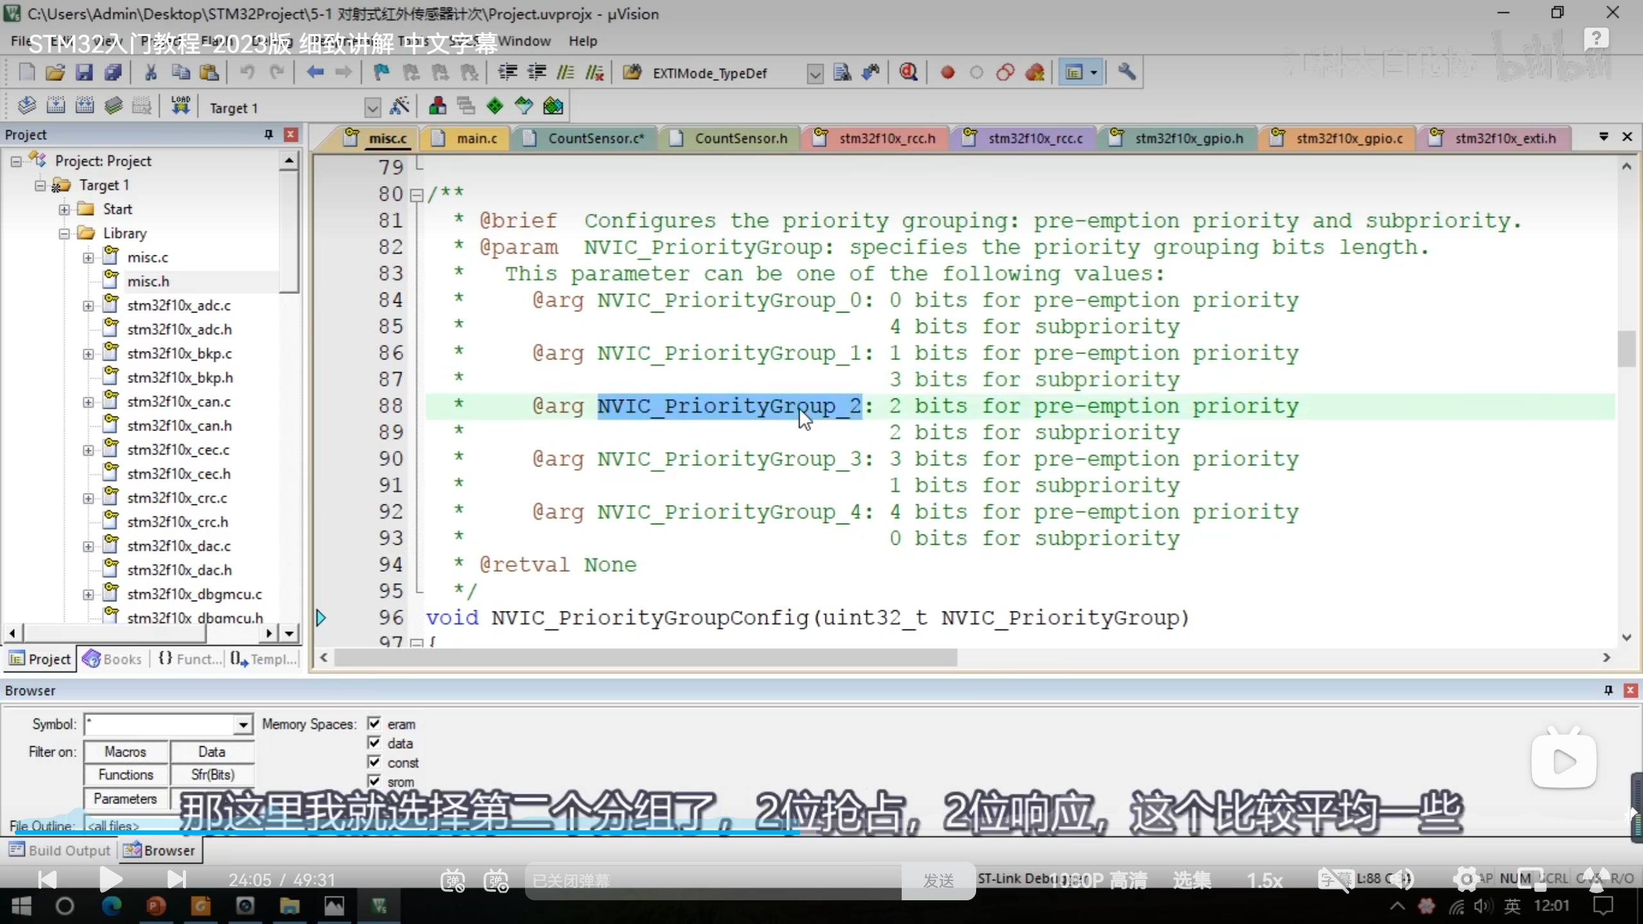Toggle the const memory space checkbox

pyautogui.click(x=374, y=762)
